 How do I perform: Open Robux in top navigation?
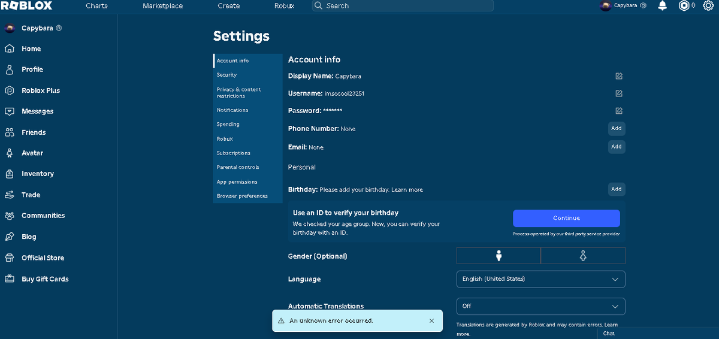pos(284,5)
